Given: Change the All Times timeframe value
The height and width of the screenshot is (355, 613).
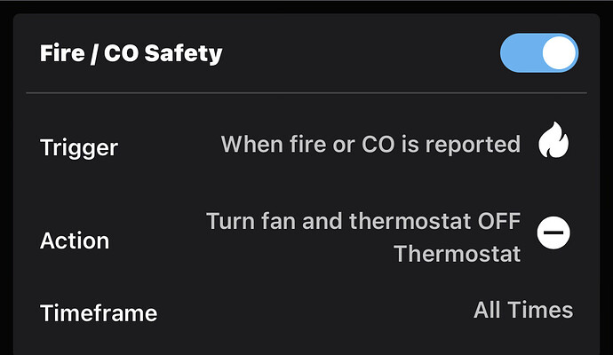Looking at the screenshot, I should 523,310.
